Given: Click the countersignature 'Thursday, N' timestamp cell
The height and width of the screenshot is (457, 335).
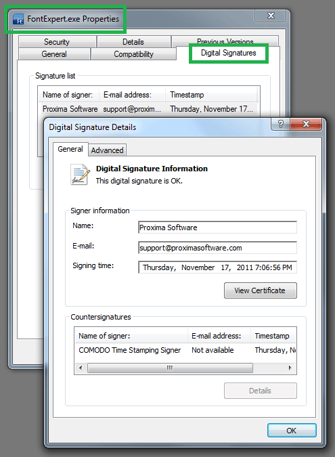Looking at the screenshot, I should [x=275, y=350].
